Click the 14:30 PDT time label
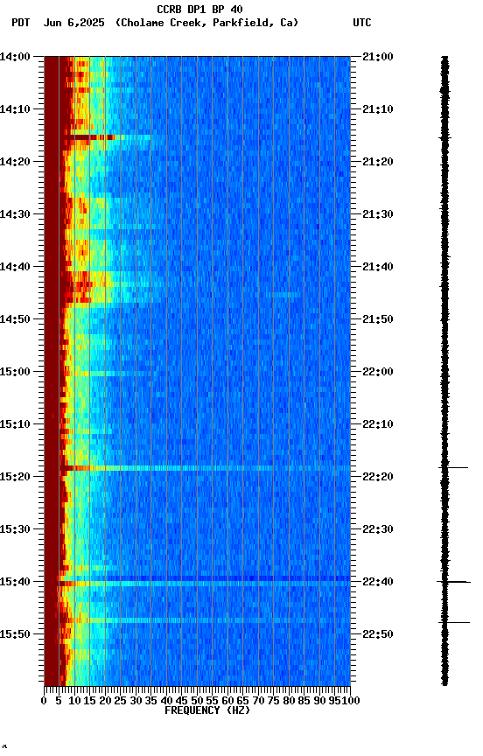The image size is (483, 756). 15,214
